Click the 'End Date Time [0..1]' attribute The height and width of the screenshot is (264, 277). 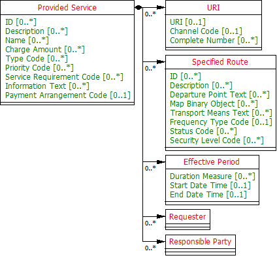pos(208,195)
